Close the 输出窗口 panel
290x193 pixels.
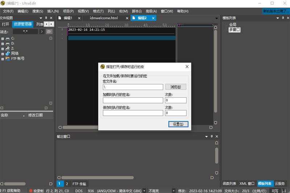click(x=217, y=137)
